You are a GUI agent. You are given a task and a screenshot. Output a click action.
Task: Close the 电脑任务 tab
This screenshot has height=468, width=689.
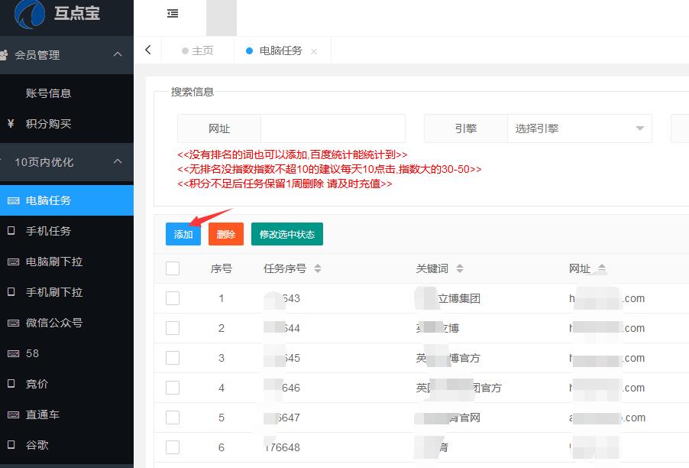[314, 51]
